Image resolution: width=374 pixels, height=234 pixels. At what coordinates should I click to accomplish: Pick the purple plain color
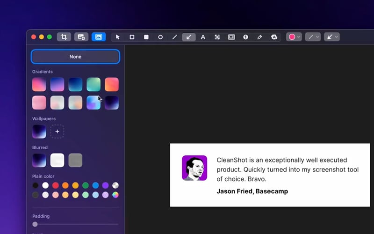[x=106, y=185]
